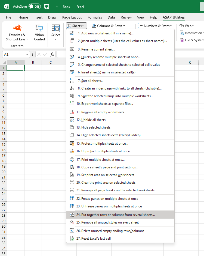The height and width of the screenshot is (256, 204).
Task: Open Customize Quick Access Toolbar dropdown
Action: (x=57, y=7)
